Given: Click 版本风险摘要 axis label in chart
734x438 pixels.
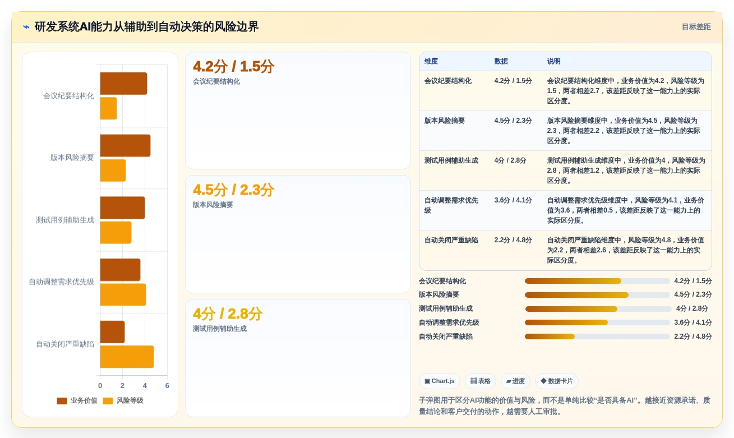Looking at the screenshot, I should [x=72, y=158].
